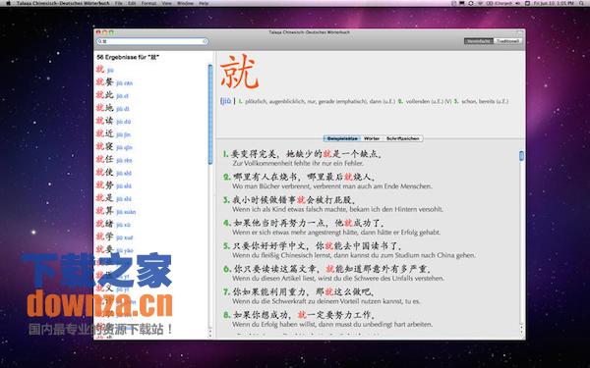Select the result 就读 jiù dú
This screenshot has height=368, width=590.
tap(113, 121)
